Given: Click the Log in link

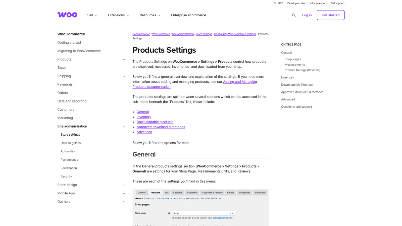Looking at the screenshot, I should 307,15.
